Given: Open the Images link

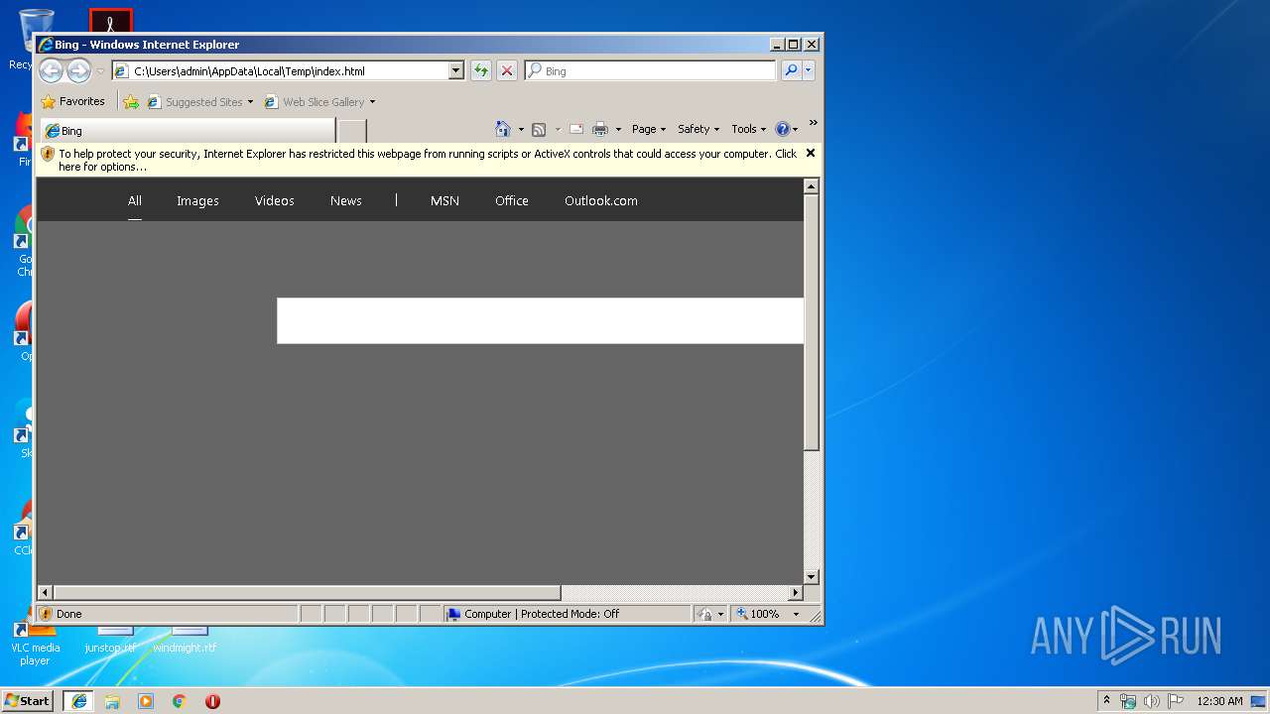Looking at the screenshot, I should click(x=197, y=200).
